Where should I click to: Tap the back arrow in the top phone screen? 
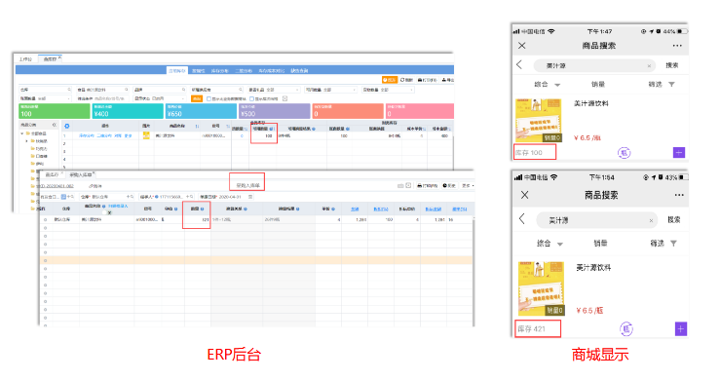pos(519,64)
